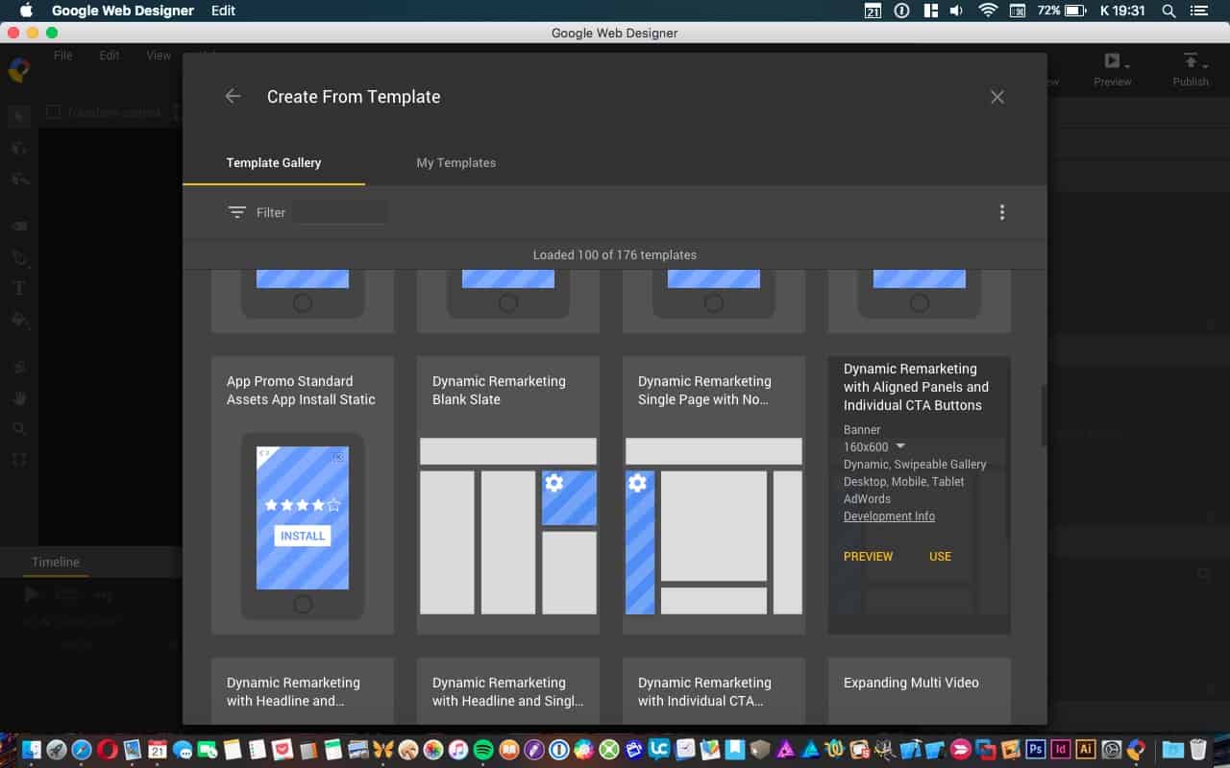Select the App Promo Standard Assets App Install Static template
The width and height of the screenshot is (1230, 768).
tap(303, 495)
